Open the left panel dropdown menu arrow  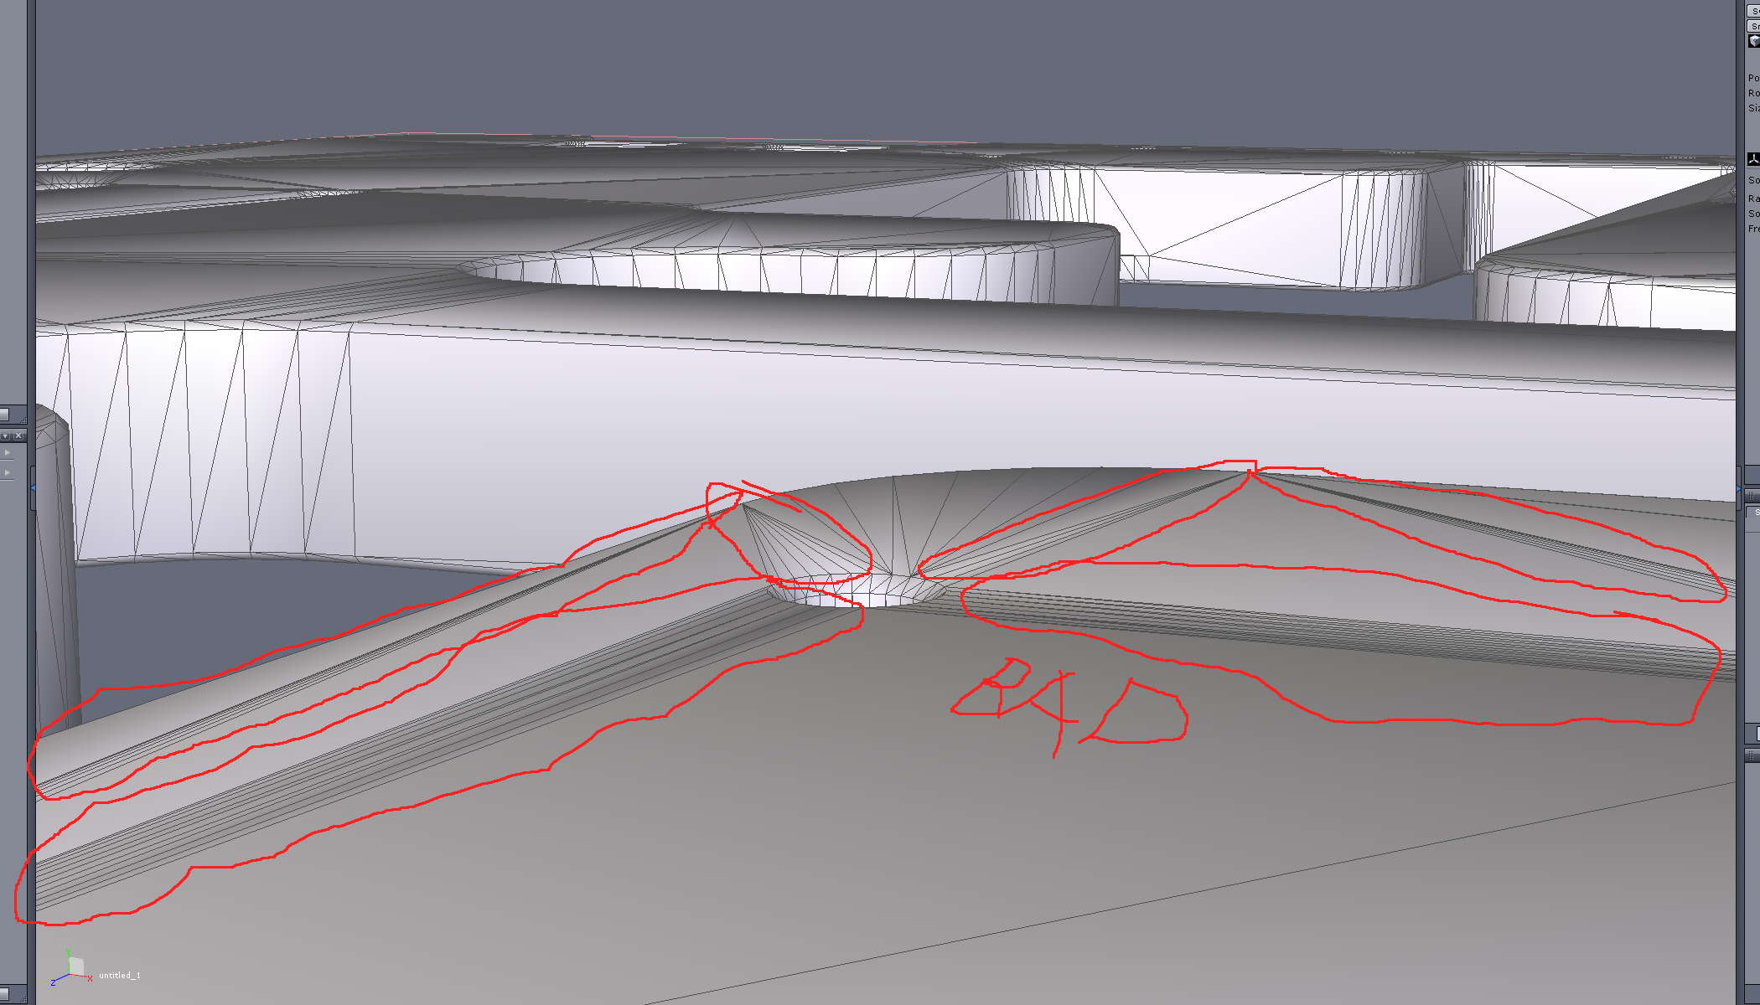(x=5, y=435)
